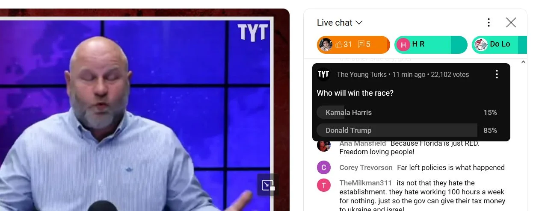Select the Donald Trump poll option
Image resolution: width=536 pixels, height=211 pixels.
tap(407, 130)
